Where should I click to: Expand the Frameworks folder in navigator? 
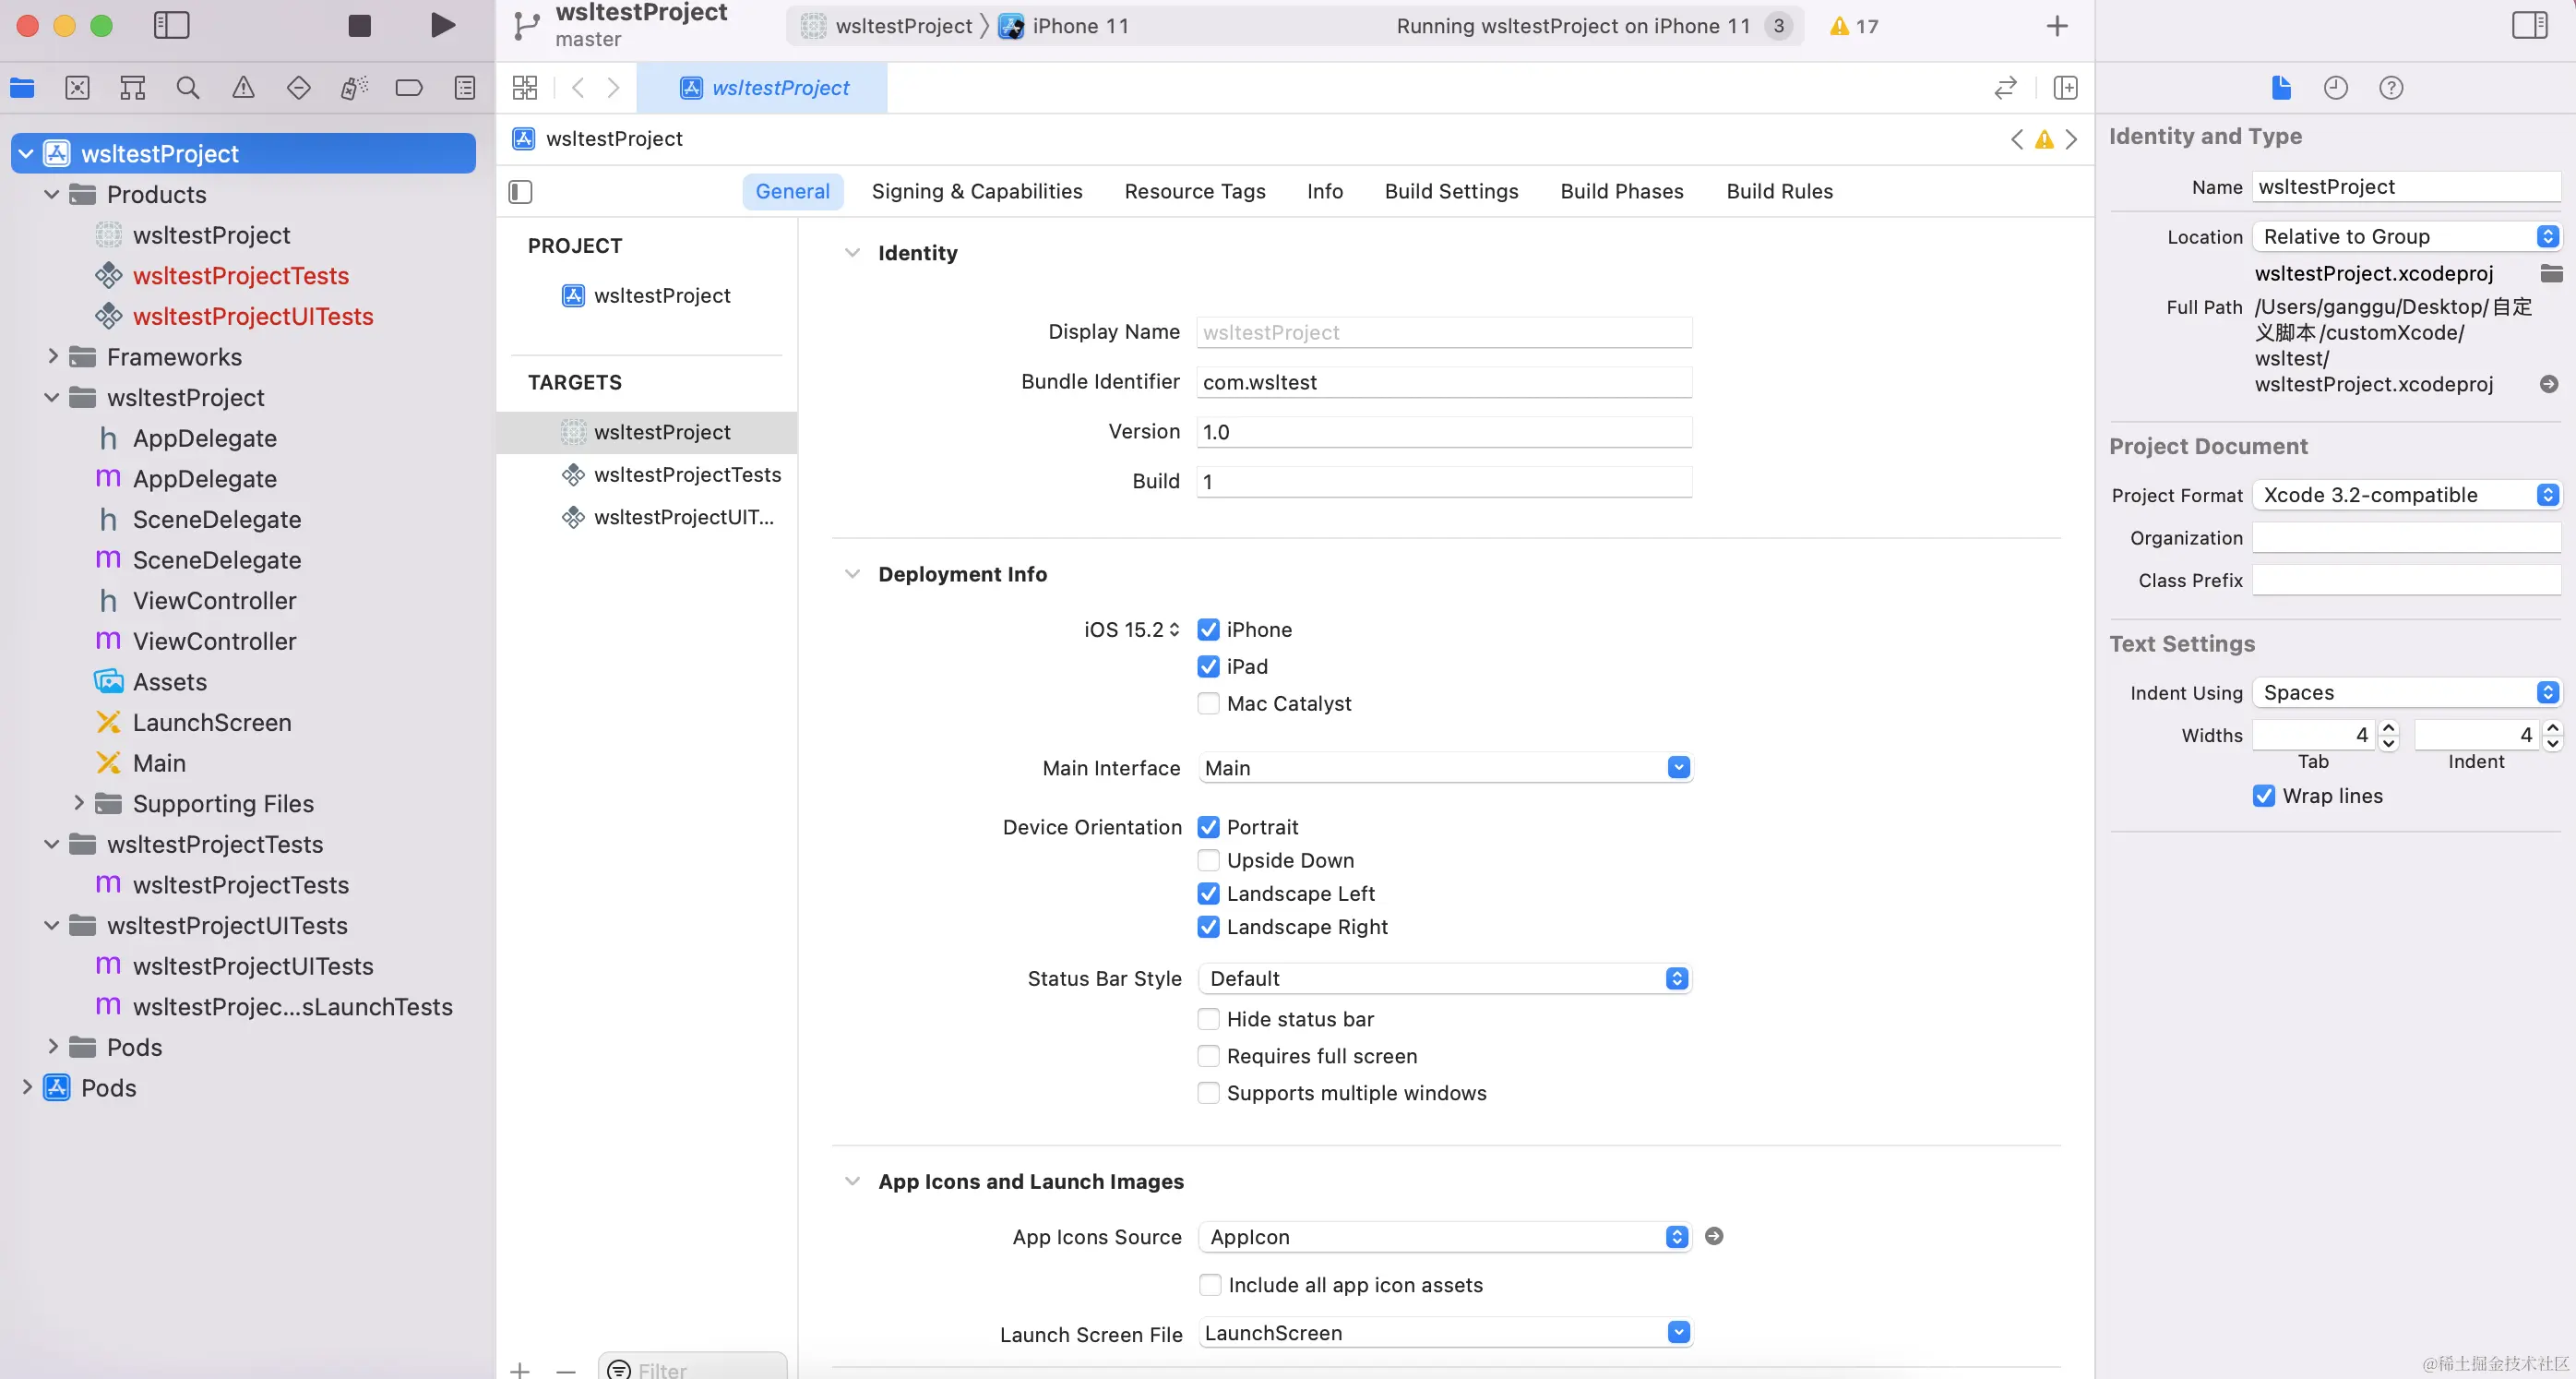[x=53, y=356]
